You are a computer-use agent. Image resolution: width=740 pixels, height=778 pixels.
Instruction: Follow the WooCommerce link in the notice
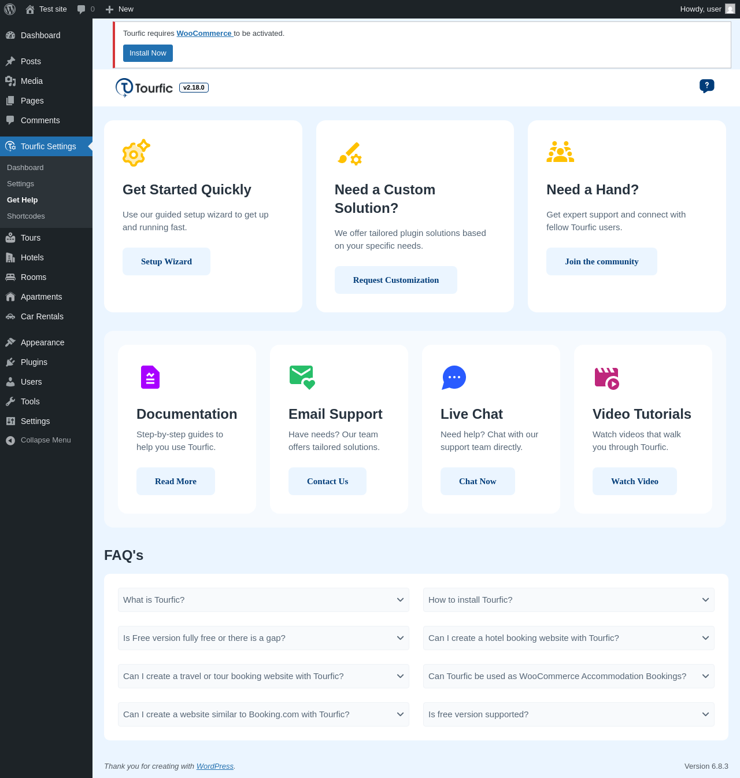coord(204,34)
